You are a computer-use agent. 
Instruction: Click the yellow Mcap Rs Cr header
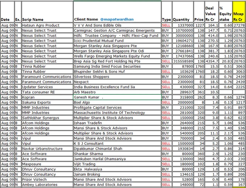[239, 12]
